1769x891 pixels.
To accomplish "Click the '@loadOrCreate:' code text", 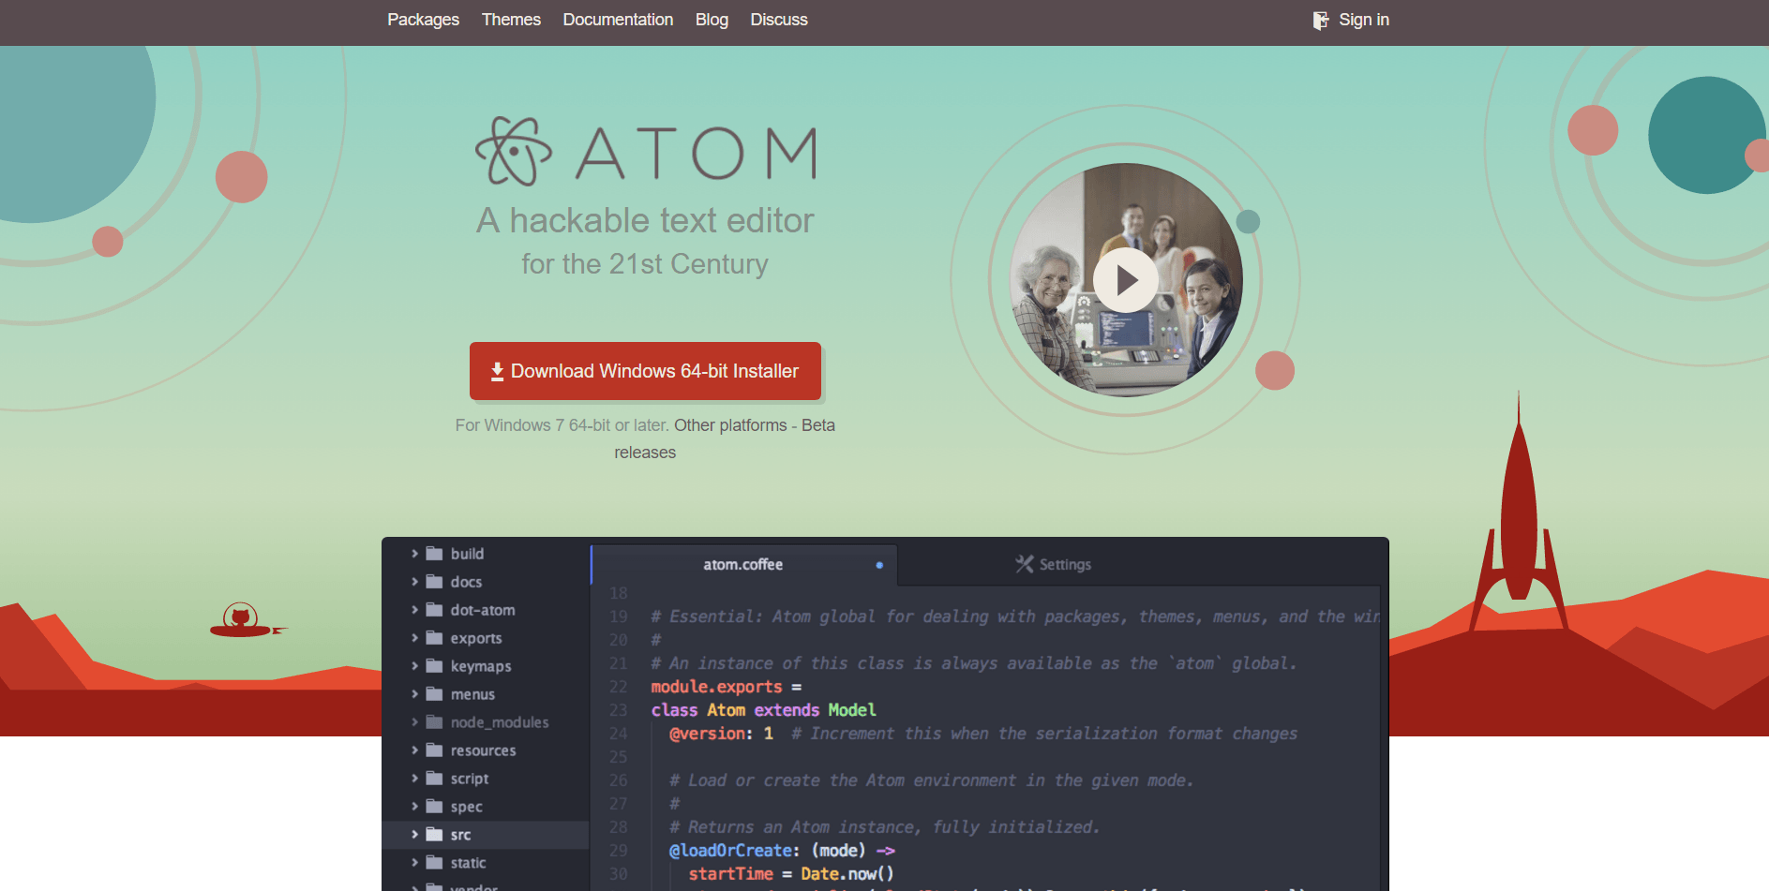I will 734,851.
